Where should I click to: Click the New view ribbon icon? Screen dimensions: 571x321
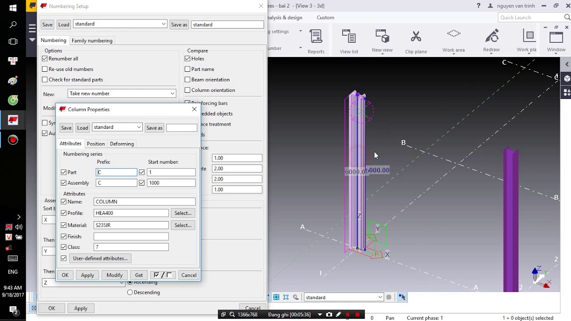pyautogui.click(x=382, y=41)
